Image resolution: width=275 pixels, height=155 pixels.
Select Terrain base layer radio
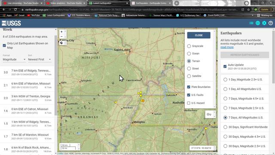[x=189, y=61]
